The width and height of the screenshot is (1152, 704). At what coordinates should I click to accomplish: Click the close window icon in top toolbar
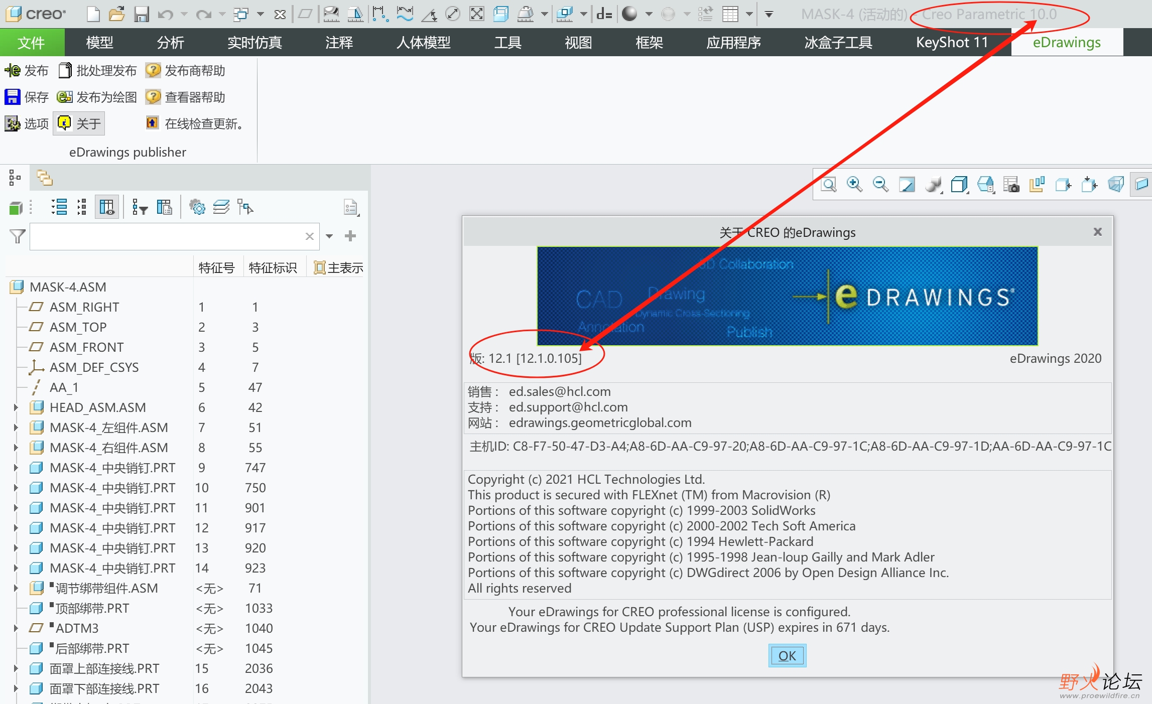pyautogui.click(x=280, y=15)
